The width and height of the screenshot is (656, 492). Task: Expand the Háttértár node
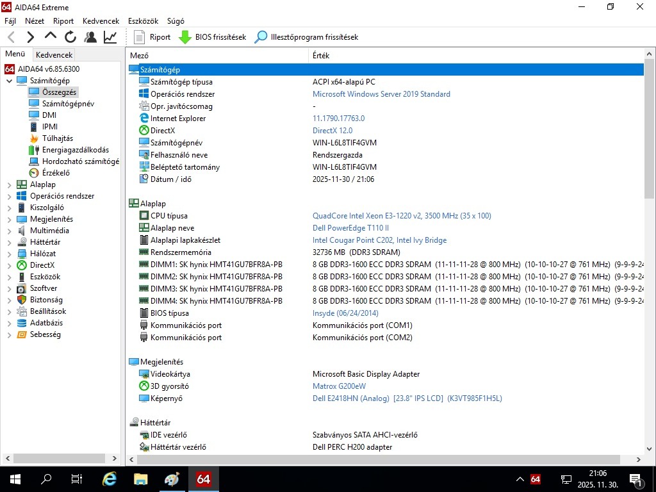pos(9,242)
